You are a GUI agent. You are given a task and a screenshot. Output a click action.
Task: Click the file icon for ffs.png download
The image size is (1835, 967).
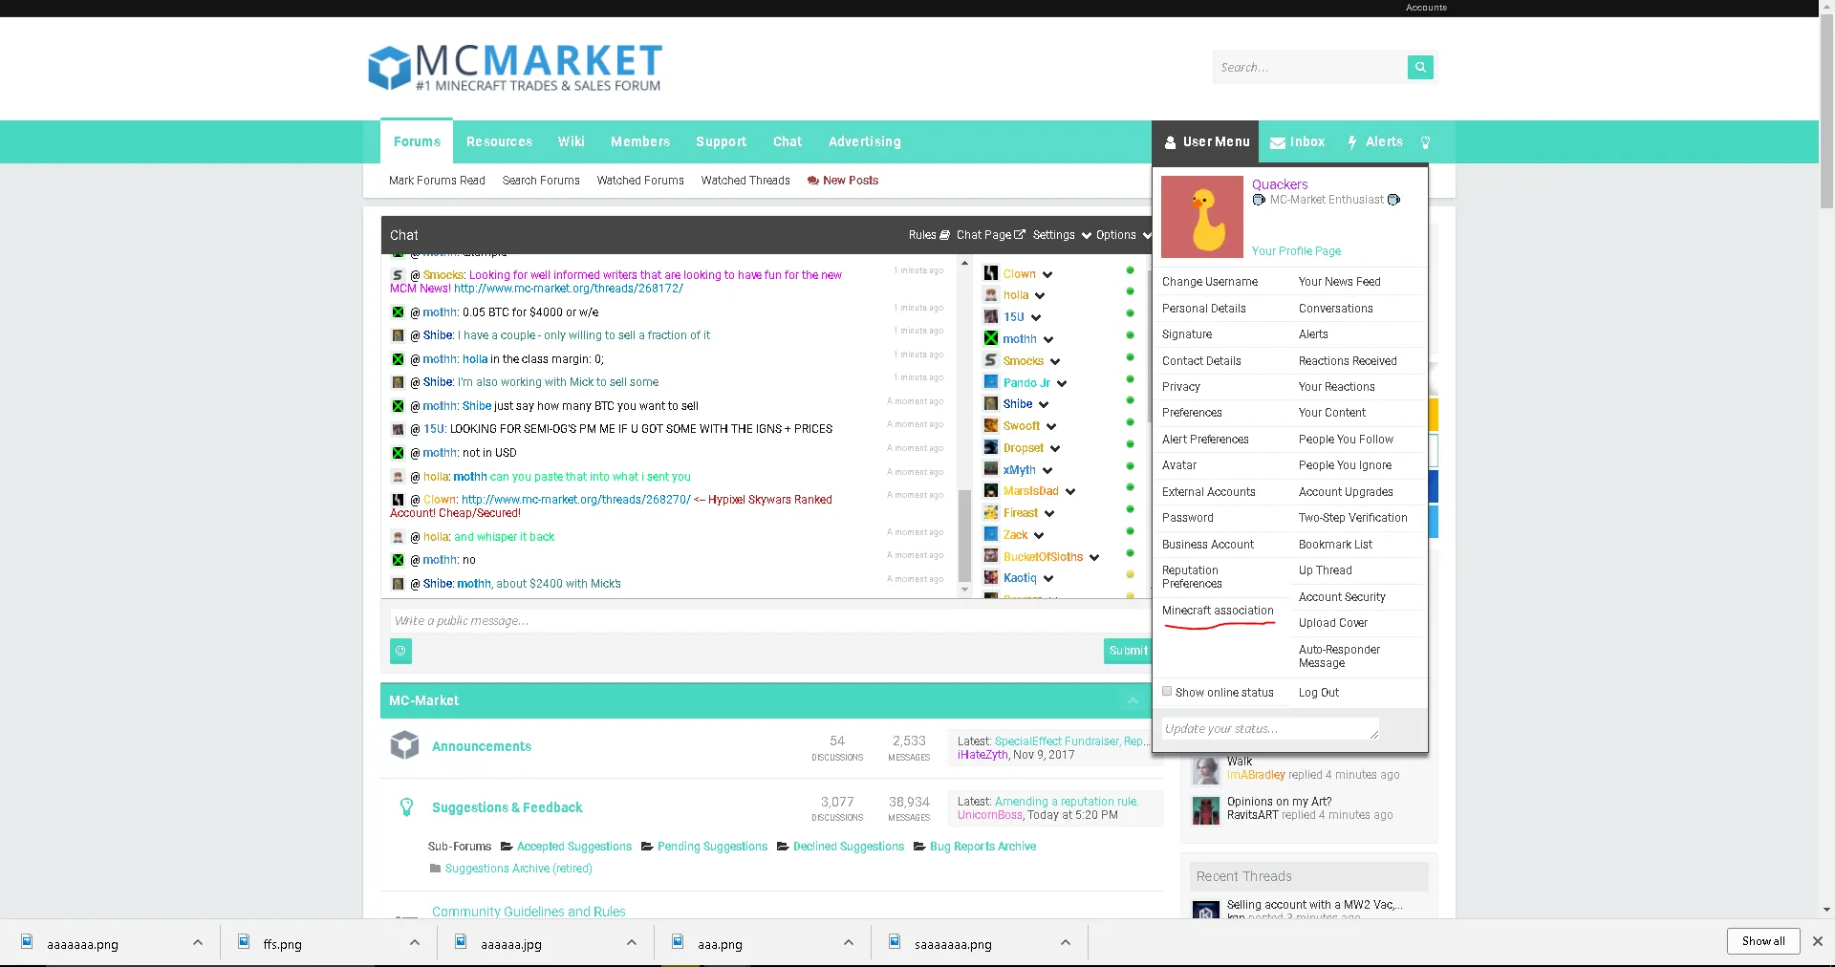(244, 942)
